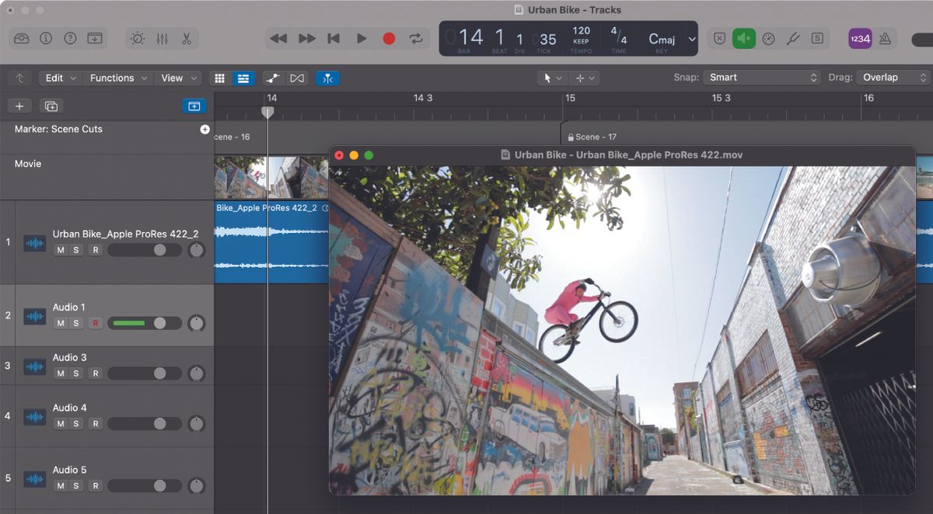This screenshot has height=514, width=933.
Task: Open the Mixer faders icon
Action: click(162, 39)
